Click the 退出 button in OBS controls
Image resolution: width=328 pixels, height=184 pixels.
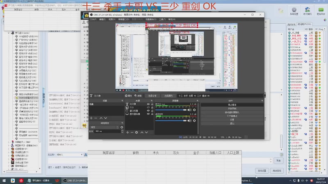(232, 123)
